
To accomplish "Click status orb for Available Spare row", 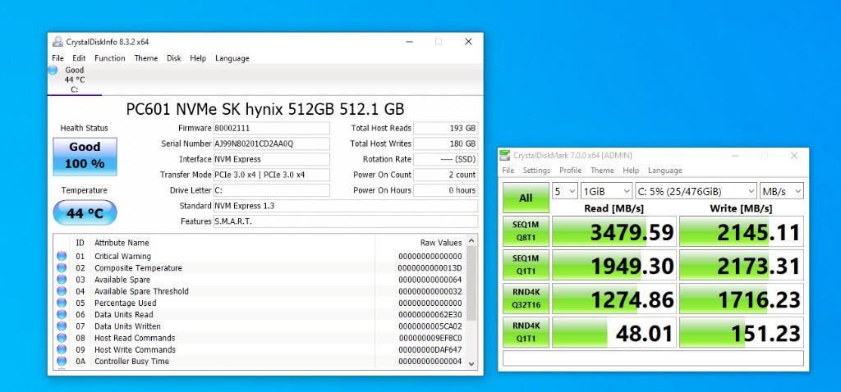I will point(62,280).
